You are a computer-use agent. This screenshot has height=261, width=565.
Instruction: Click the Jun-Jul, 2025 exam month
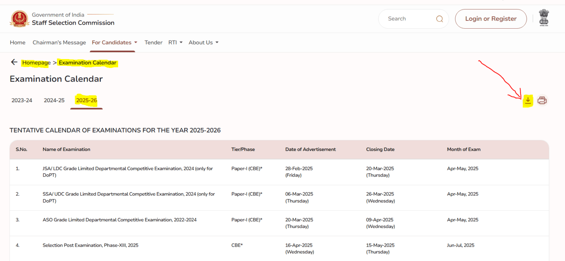(461, 245)
